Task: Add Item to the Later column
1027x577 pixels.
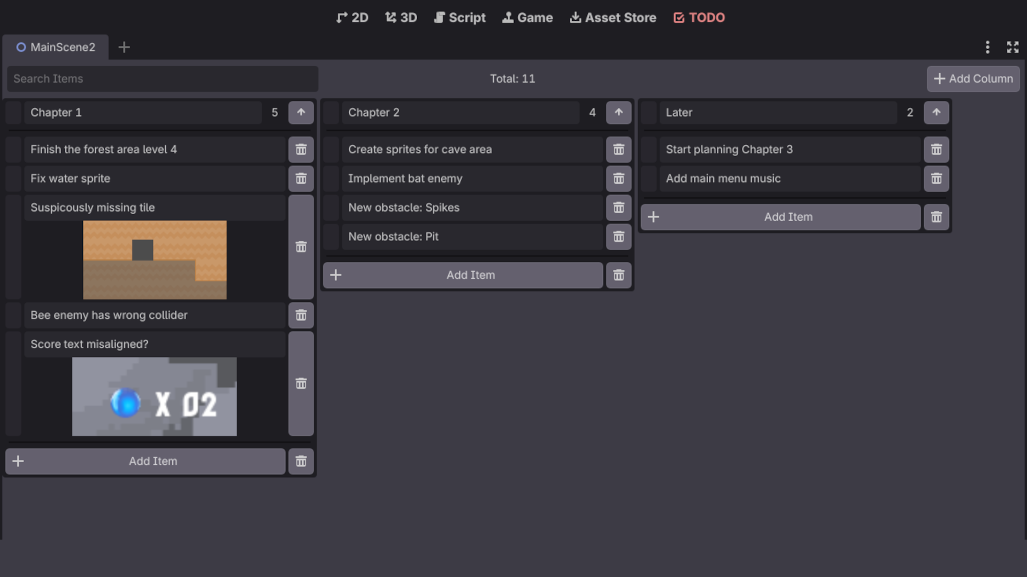Action: tap(781, 217)
